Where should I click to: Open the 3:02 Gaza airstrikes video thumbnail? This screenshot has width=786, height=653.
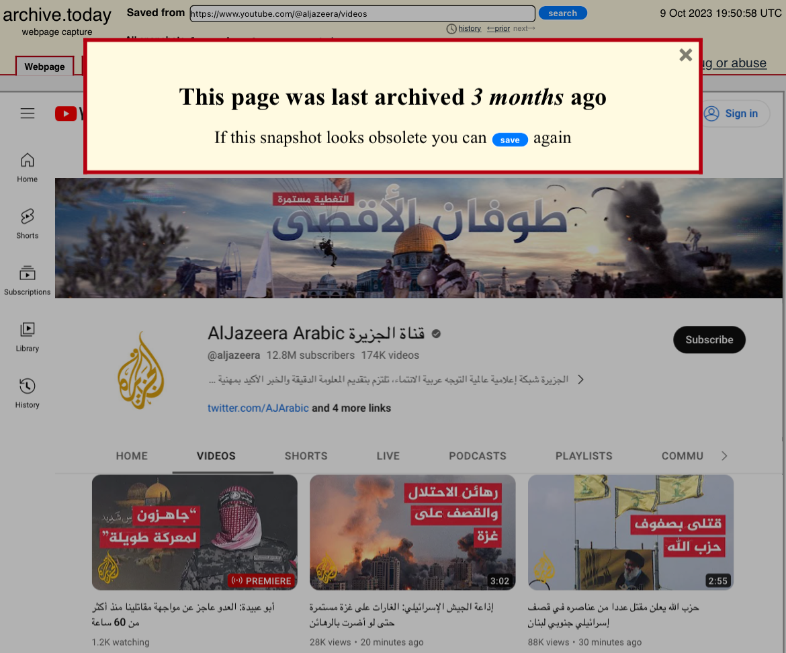tap(412, 532)
